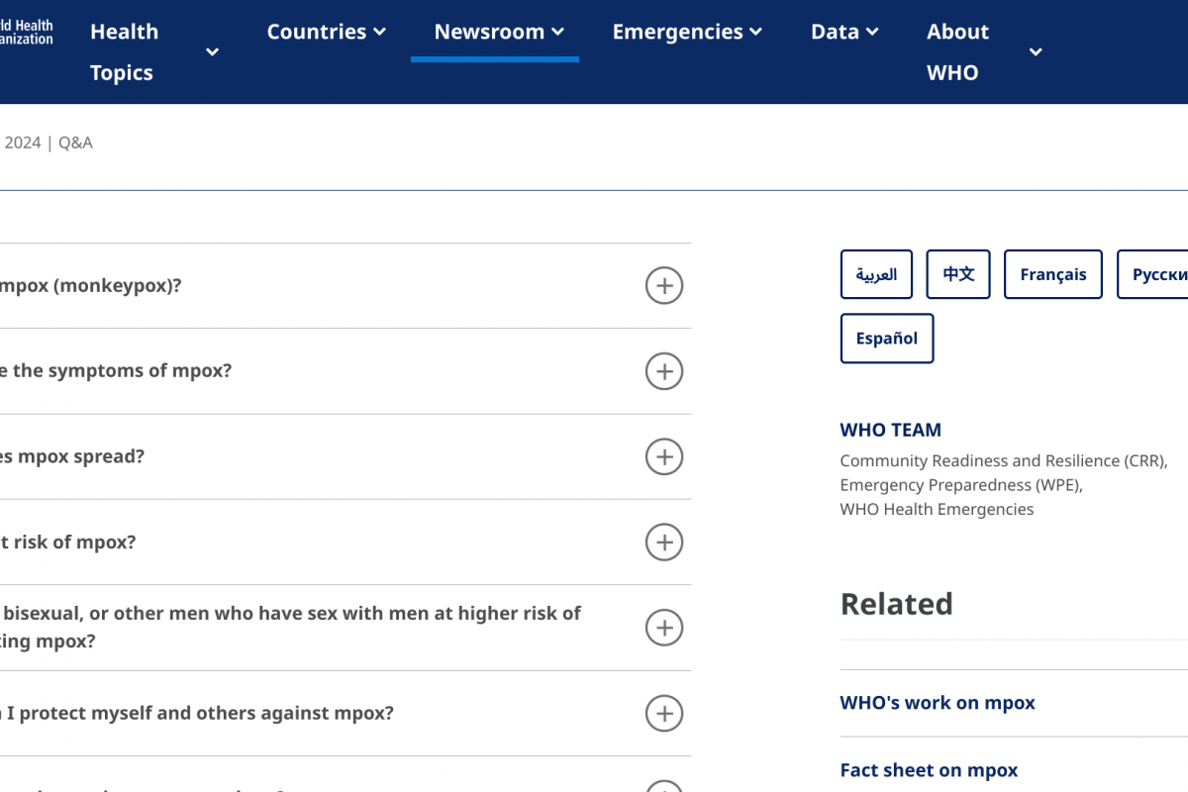Click plus icon beside symptoms of mpox
Image resolution: width=1188 pixels, height=792 pixels.
click(x=664, y=371)
